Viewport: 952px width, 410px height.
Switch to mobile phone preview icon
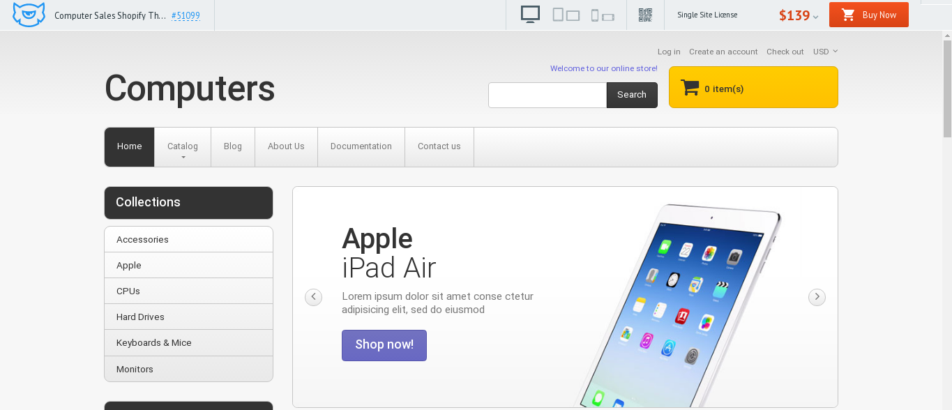click(x=603, y=15)
